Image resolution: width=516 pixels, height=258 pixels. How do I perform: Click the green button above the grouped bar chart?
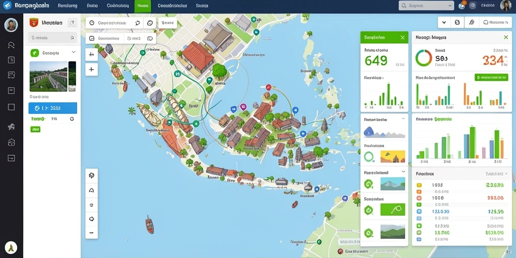tap(491, 77)
